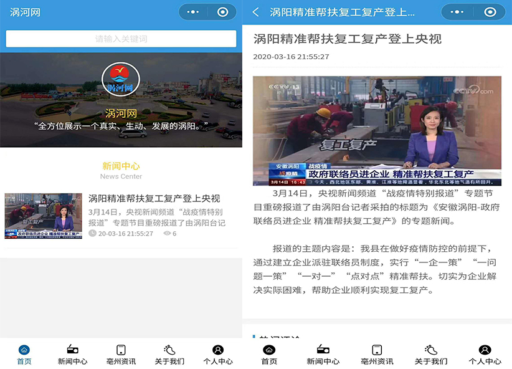
Task: Select 关于我们 tab on home screen
Action: tap(169, 355)
